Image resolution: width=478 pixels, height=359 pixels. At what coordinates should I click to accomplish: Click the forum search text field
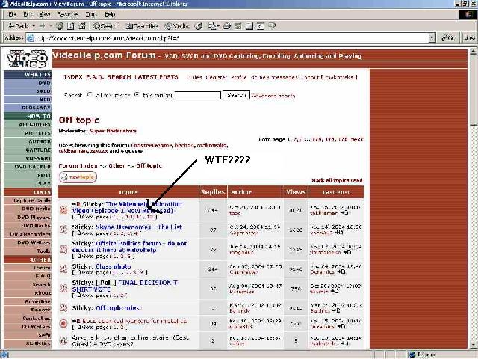[197, 95]
